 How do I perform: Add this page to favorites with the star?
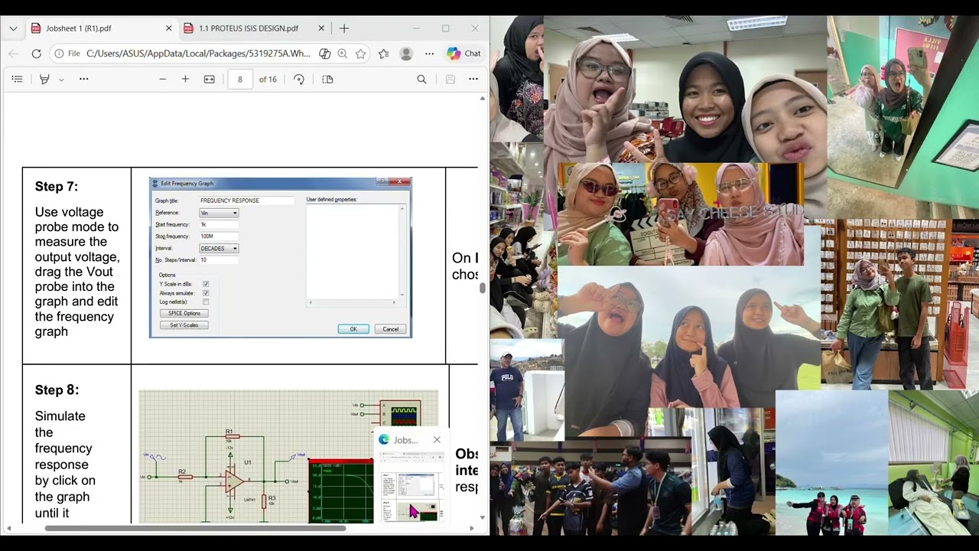pyautogui.click(x=360, y=54)
